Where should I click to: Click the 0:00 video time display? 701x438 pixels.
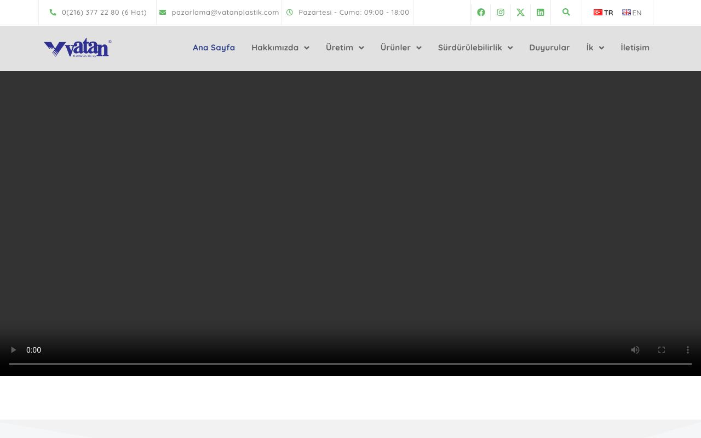coord(33,350)
